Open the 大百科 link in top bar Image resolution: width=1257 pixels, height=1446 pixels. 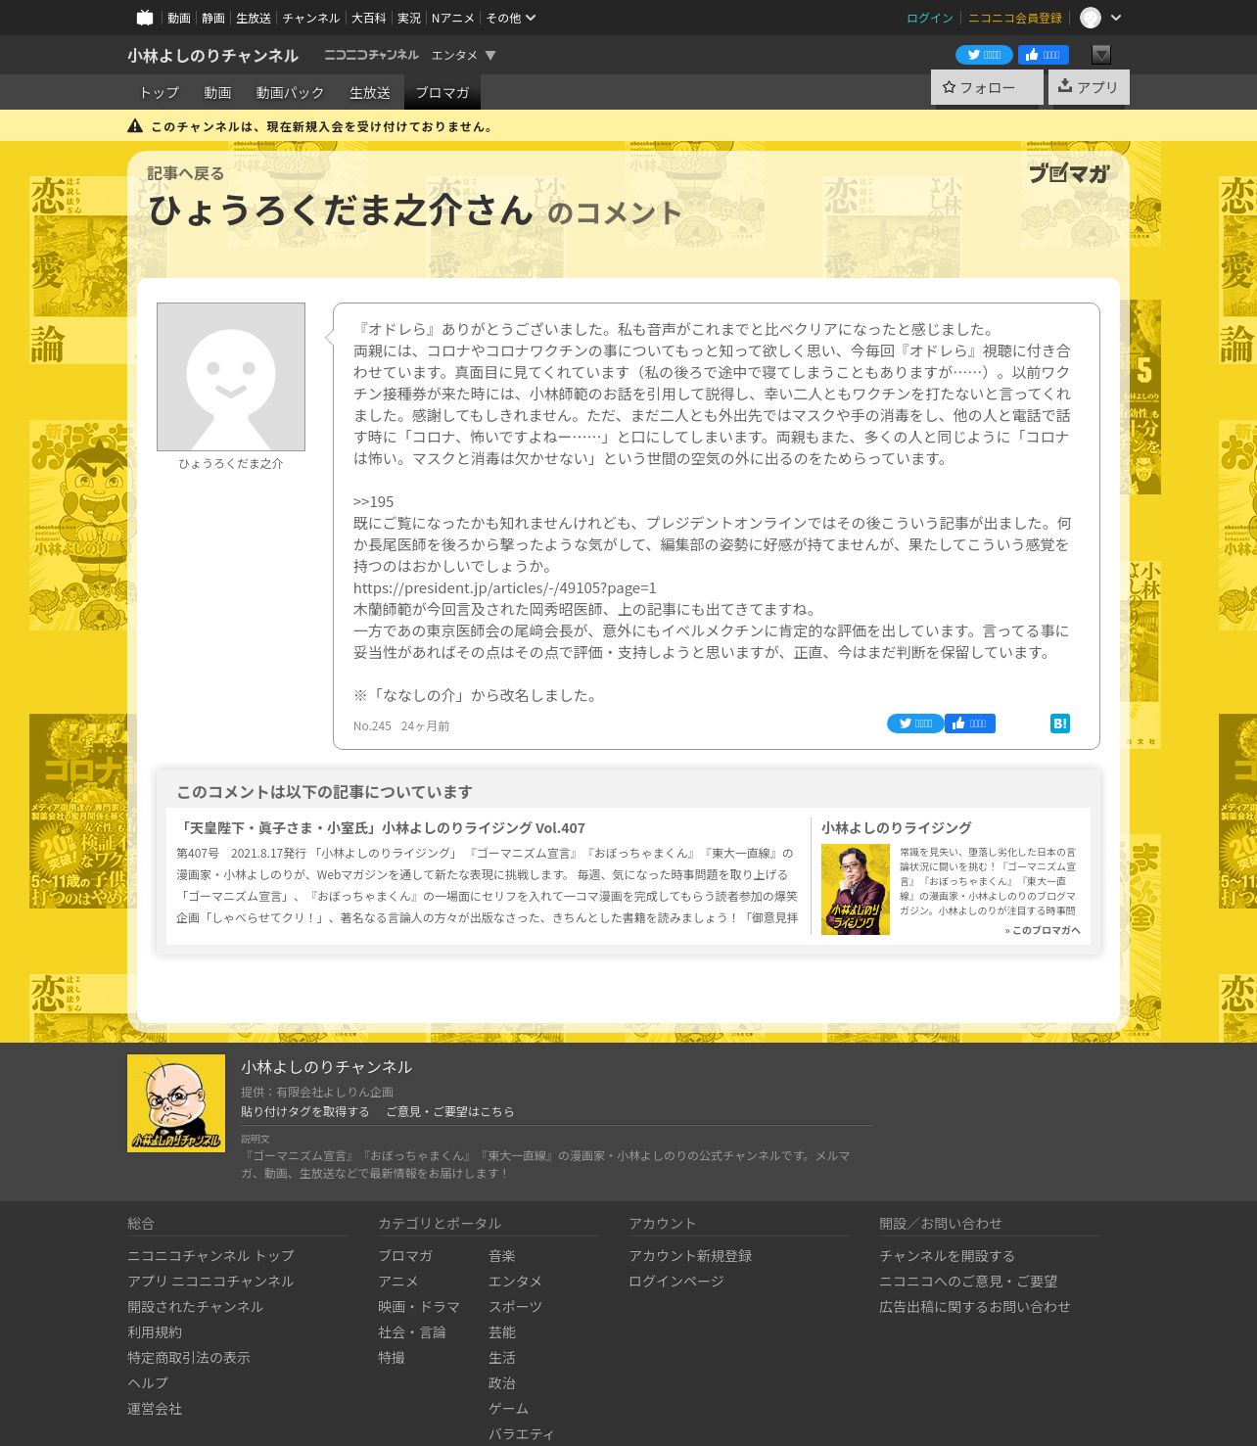pos(369,18)
